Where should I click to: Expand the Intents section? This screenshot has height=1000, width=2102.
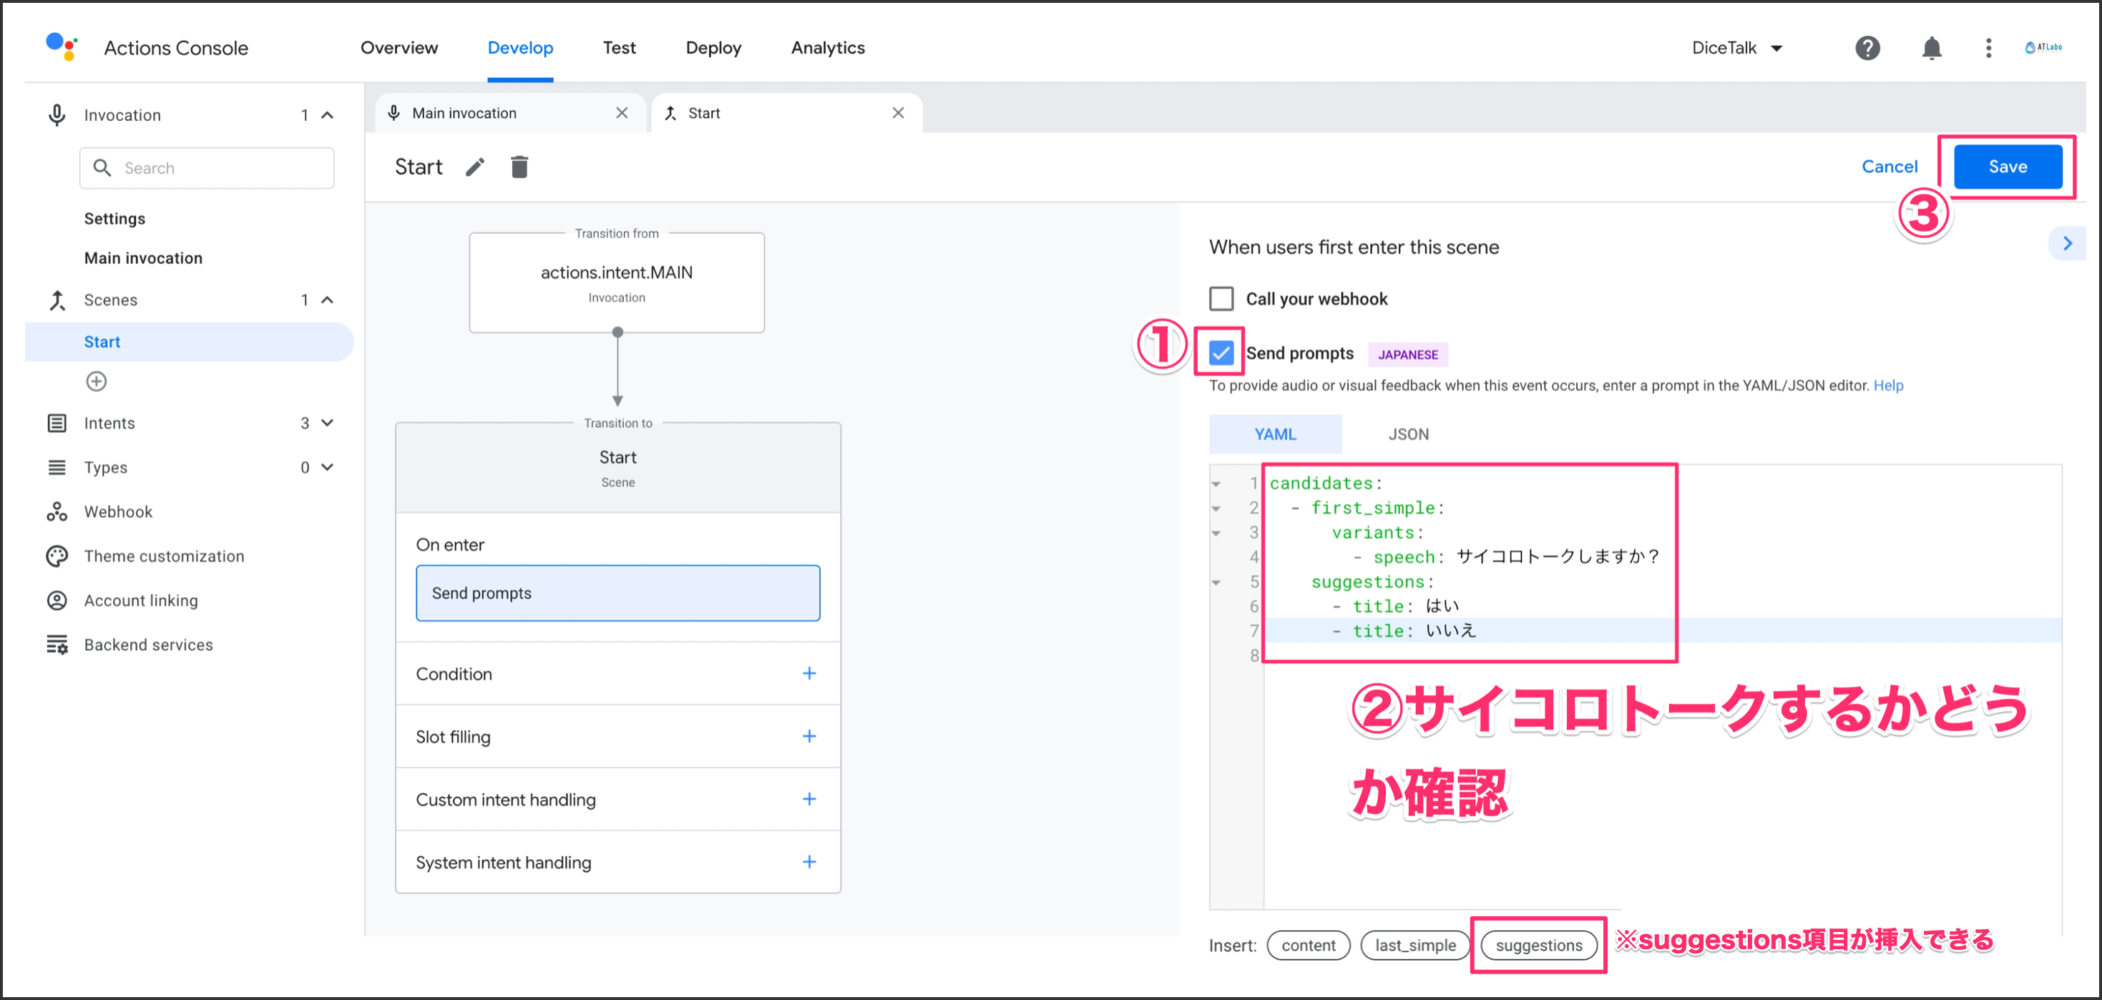(327, 423)
